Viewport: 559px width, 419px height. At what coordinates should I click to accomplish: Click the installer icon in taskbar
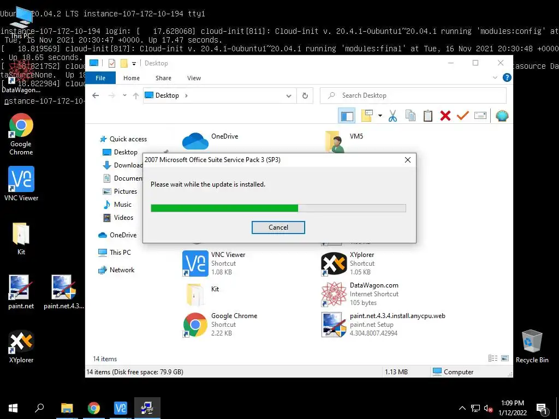[x=147, y=408]
